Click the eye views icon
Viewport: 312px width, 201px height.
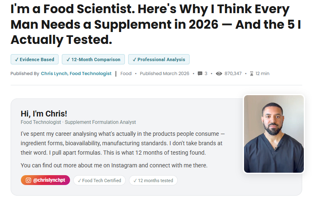219,73
